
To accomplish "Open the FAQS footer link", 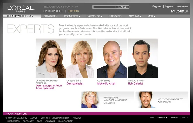I will (x=40, y=121).
